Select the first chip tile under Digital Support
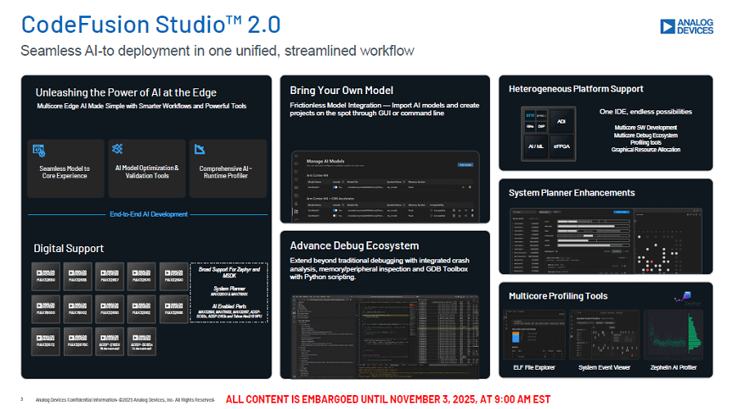The height and width of the screenshot is (409, 736). pos(46,276)
